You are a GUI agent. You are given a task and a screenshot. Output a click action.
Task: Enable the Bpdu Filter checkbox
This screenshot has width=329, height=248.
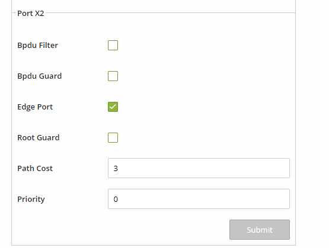click(x=113, y=45)
